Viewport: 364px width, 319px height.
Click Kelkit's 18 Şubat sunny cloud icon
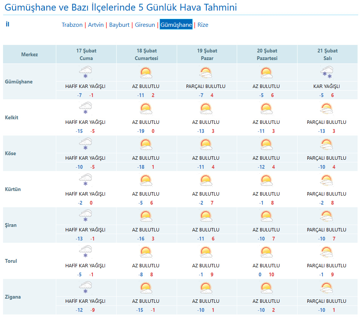146,108
